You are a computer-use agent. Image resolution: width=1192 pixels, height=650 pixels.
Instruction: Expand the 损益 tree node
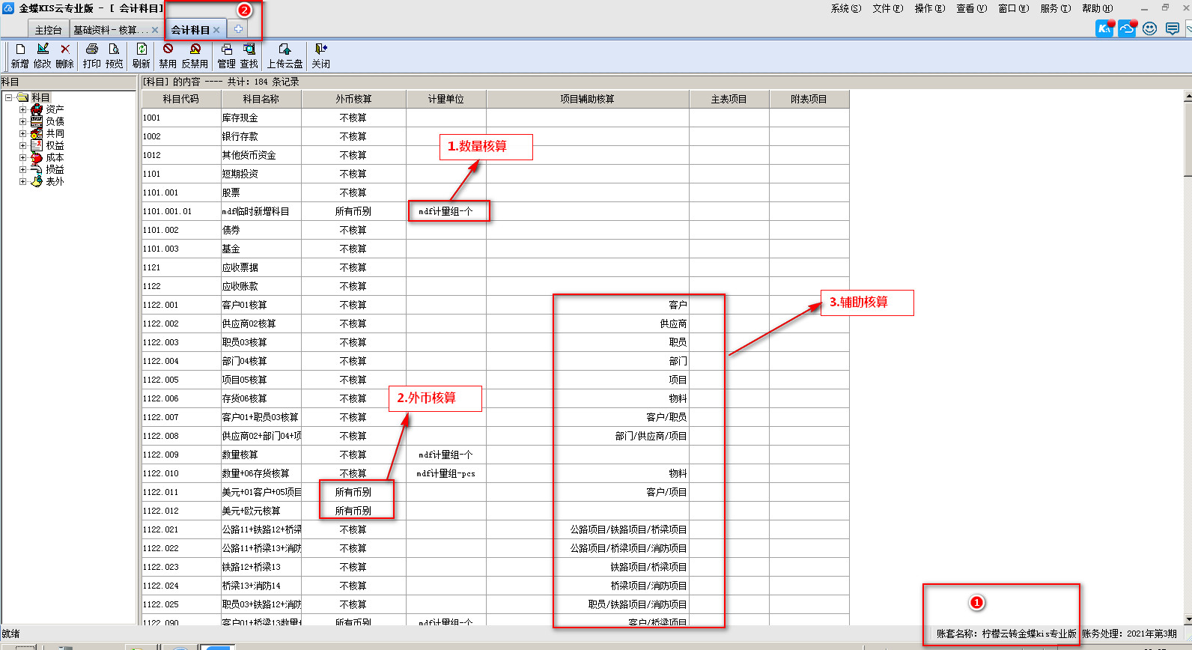(22, 169)
